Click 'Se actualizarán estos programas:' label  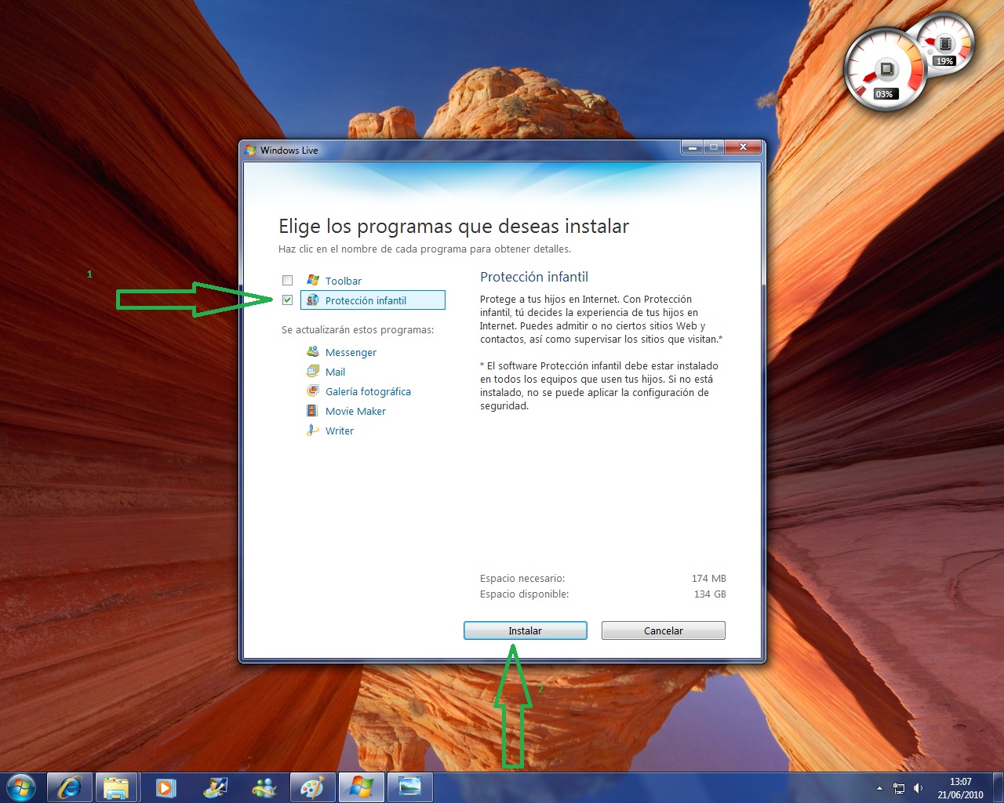358,330
